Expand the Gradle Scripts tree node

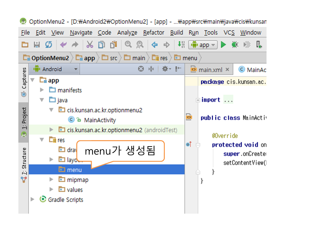click(33, 199)
